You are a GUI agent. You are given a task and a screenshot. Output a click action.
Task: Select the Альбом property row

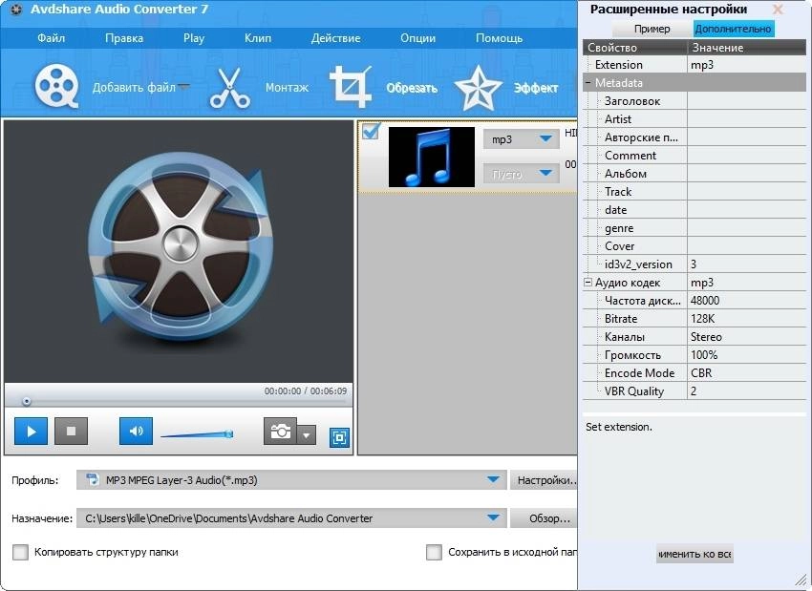[x=694, y=174]
